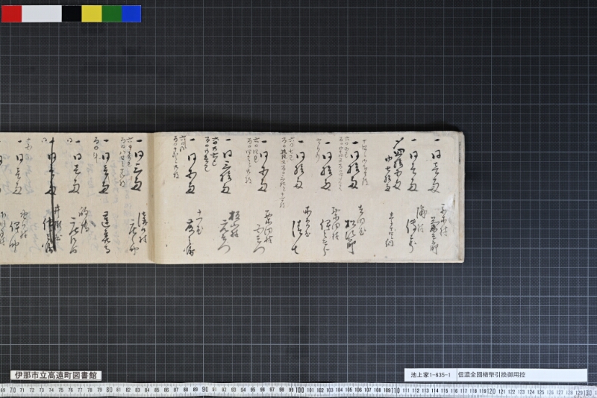This screenshot has width=597, height=398.
Task: Click the 110 mark on the ruler
Action: point(396,391)
